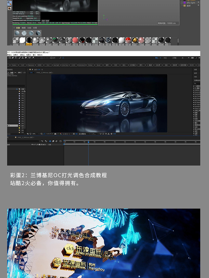Open the 纹理 menu in material manager
This screenshot has width=209, height=278.
(x=35, y=28)
